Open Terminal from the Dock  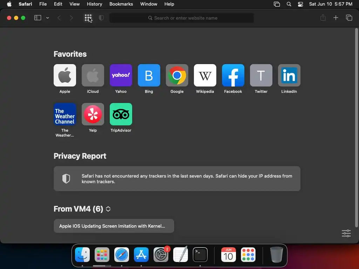[200, 255]
